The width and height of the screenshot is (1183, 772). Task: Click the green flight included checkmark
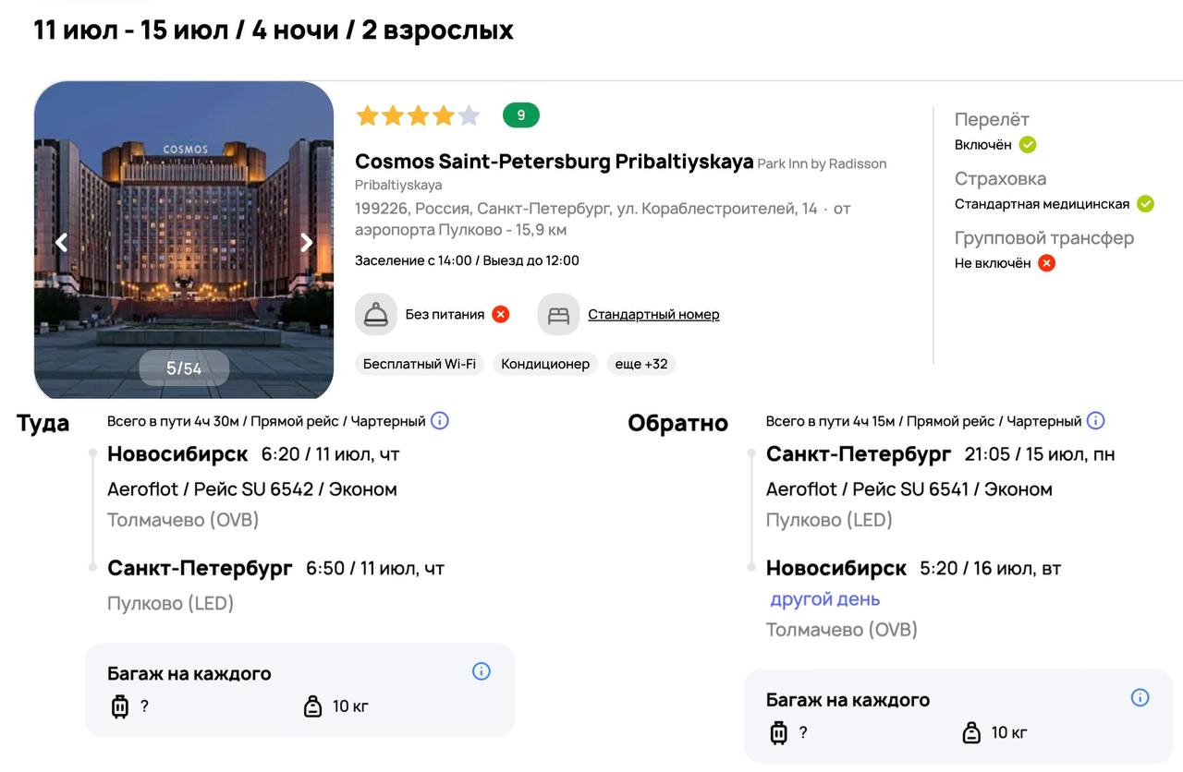pyautogui.click(x=1028, y=145)
